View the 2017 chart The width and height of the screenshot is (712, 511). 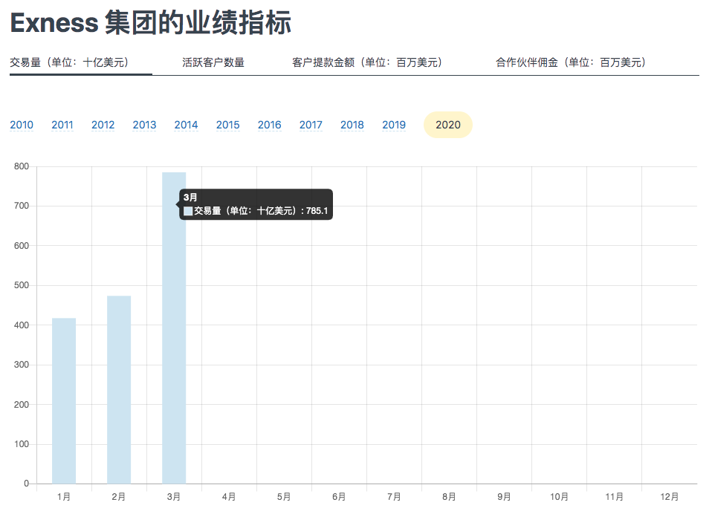[311, 125]
